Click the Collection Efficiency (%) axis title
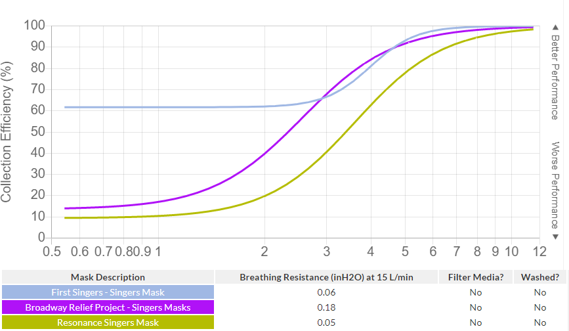 (x=7, y=132)
